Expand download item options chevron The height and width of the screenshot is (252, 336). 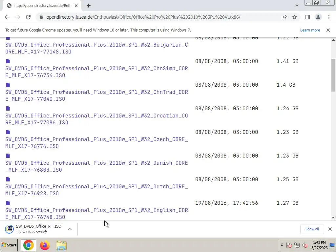pyautogui.click(x=70, y=229)
